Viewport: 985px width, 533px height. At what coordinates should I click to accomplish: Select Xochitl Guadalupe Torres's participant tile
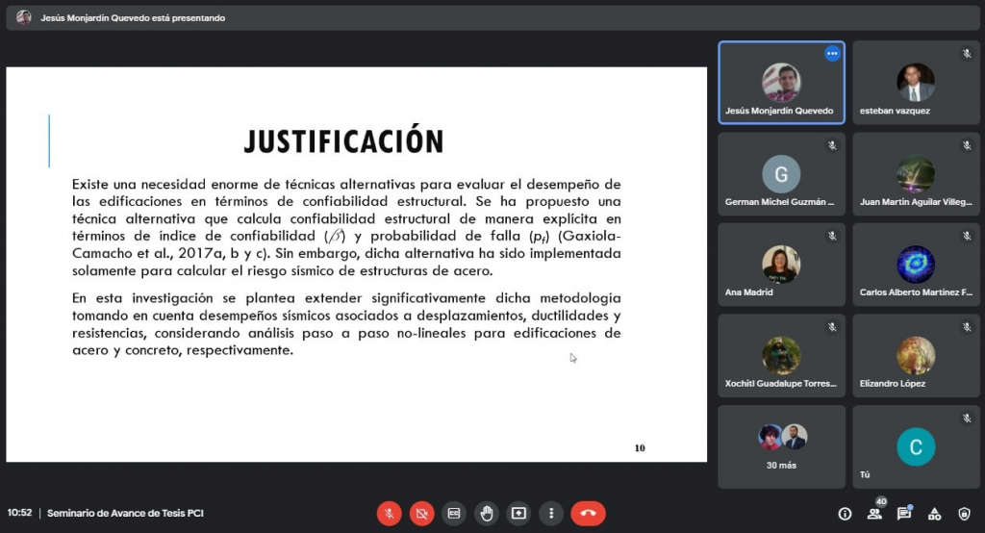(x=781, y=356)
